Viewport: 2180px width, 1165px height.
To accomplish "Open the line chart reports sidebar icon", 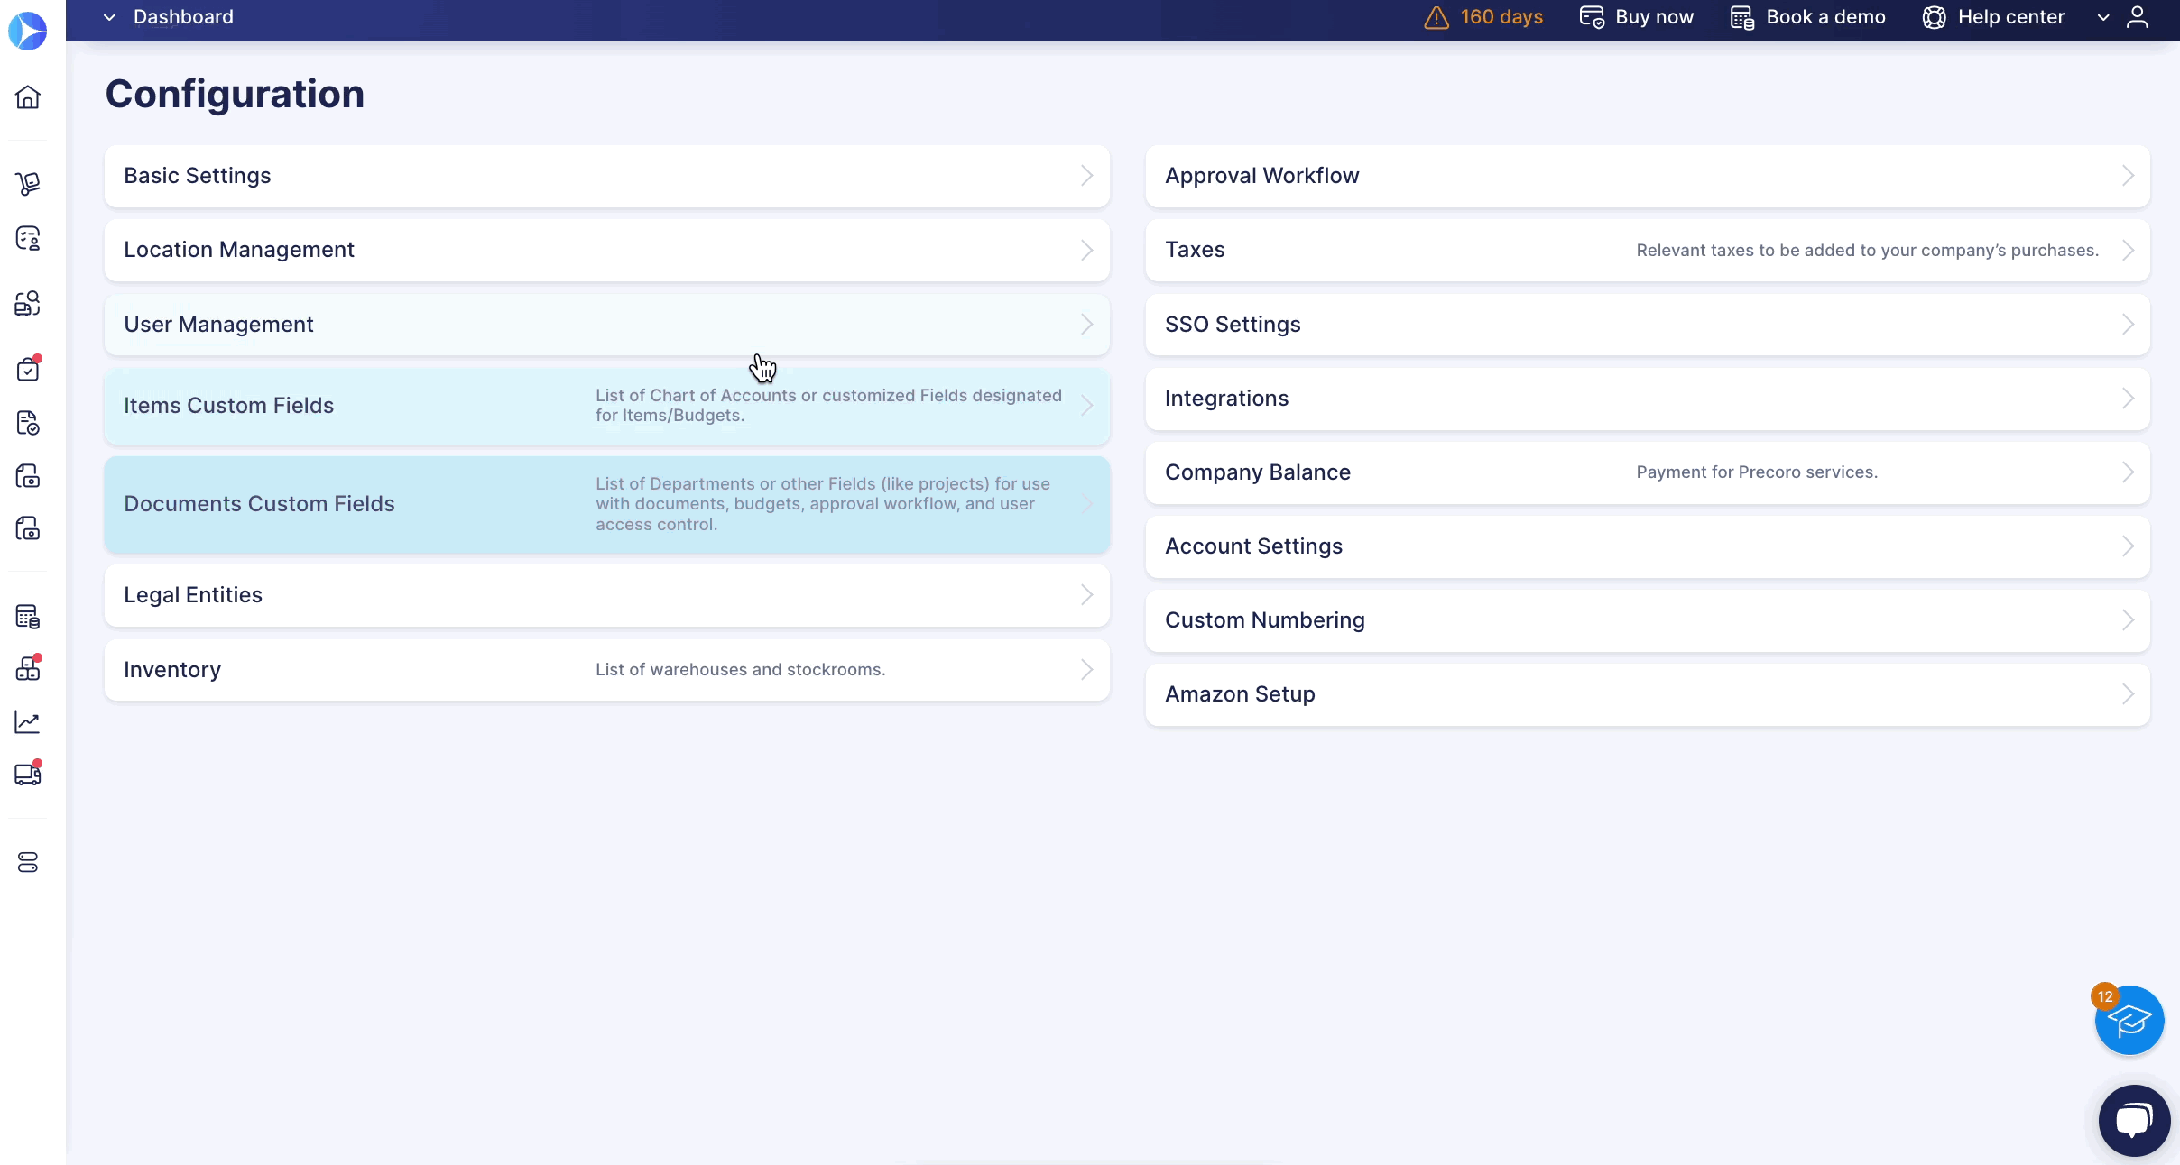I will [x=28, y=721].
